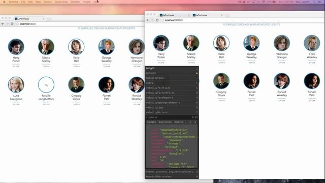The height and width of the screenshot is (183, 325).
Task: Switch to the second LaPort Apps tab in right window
Action: point(207,15)
